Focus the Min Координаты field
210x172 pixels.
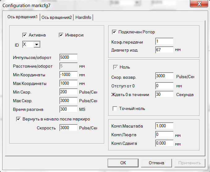click(68, 75)
